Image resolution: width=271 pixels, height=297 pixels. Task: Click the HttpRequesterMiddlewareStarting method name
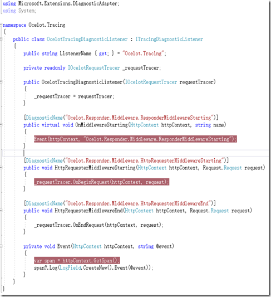coord(95,168)
